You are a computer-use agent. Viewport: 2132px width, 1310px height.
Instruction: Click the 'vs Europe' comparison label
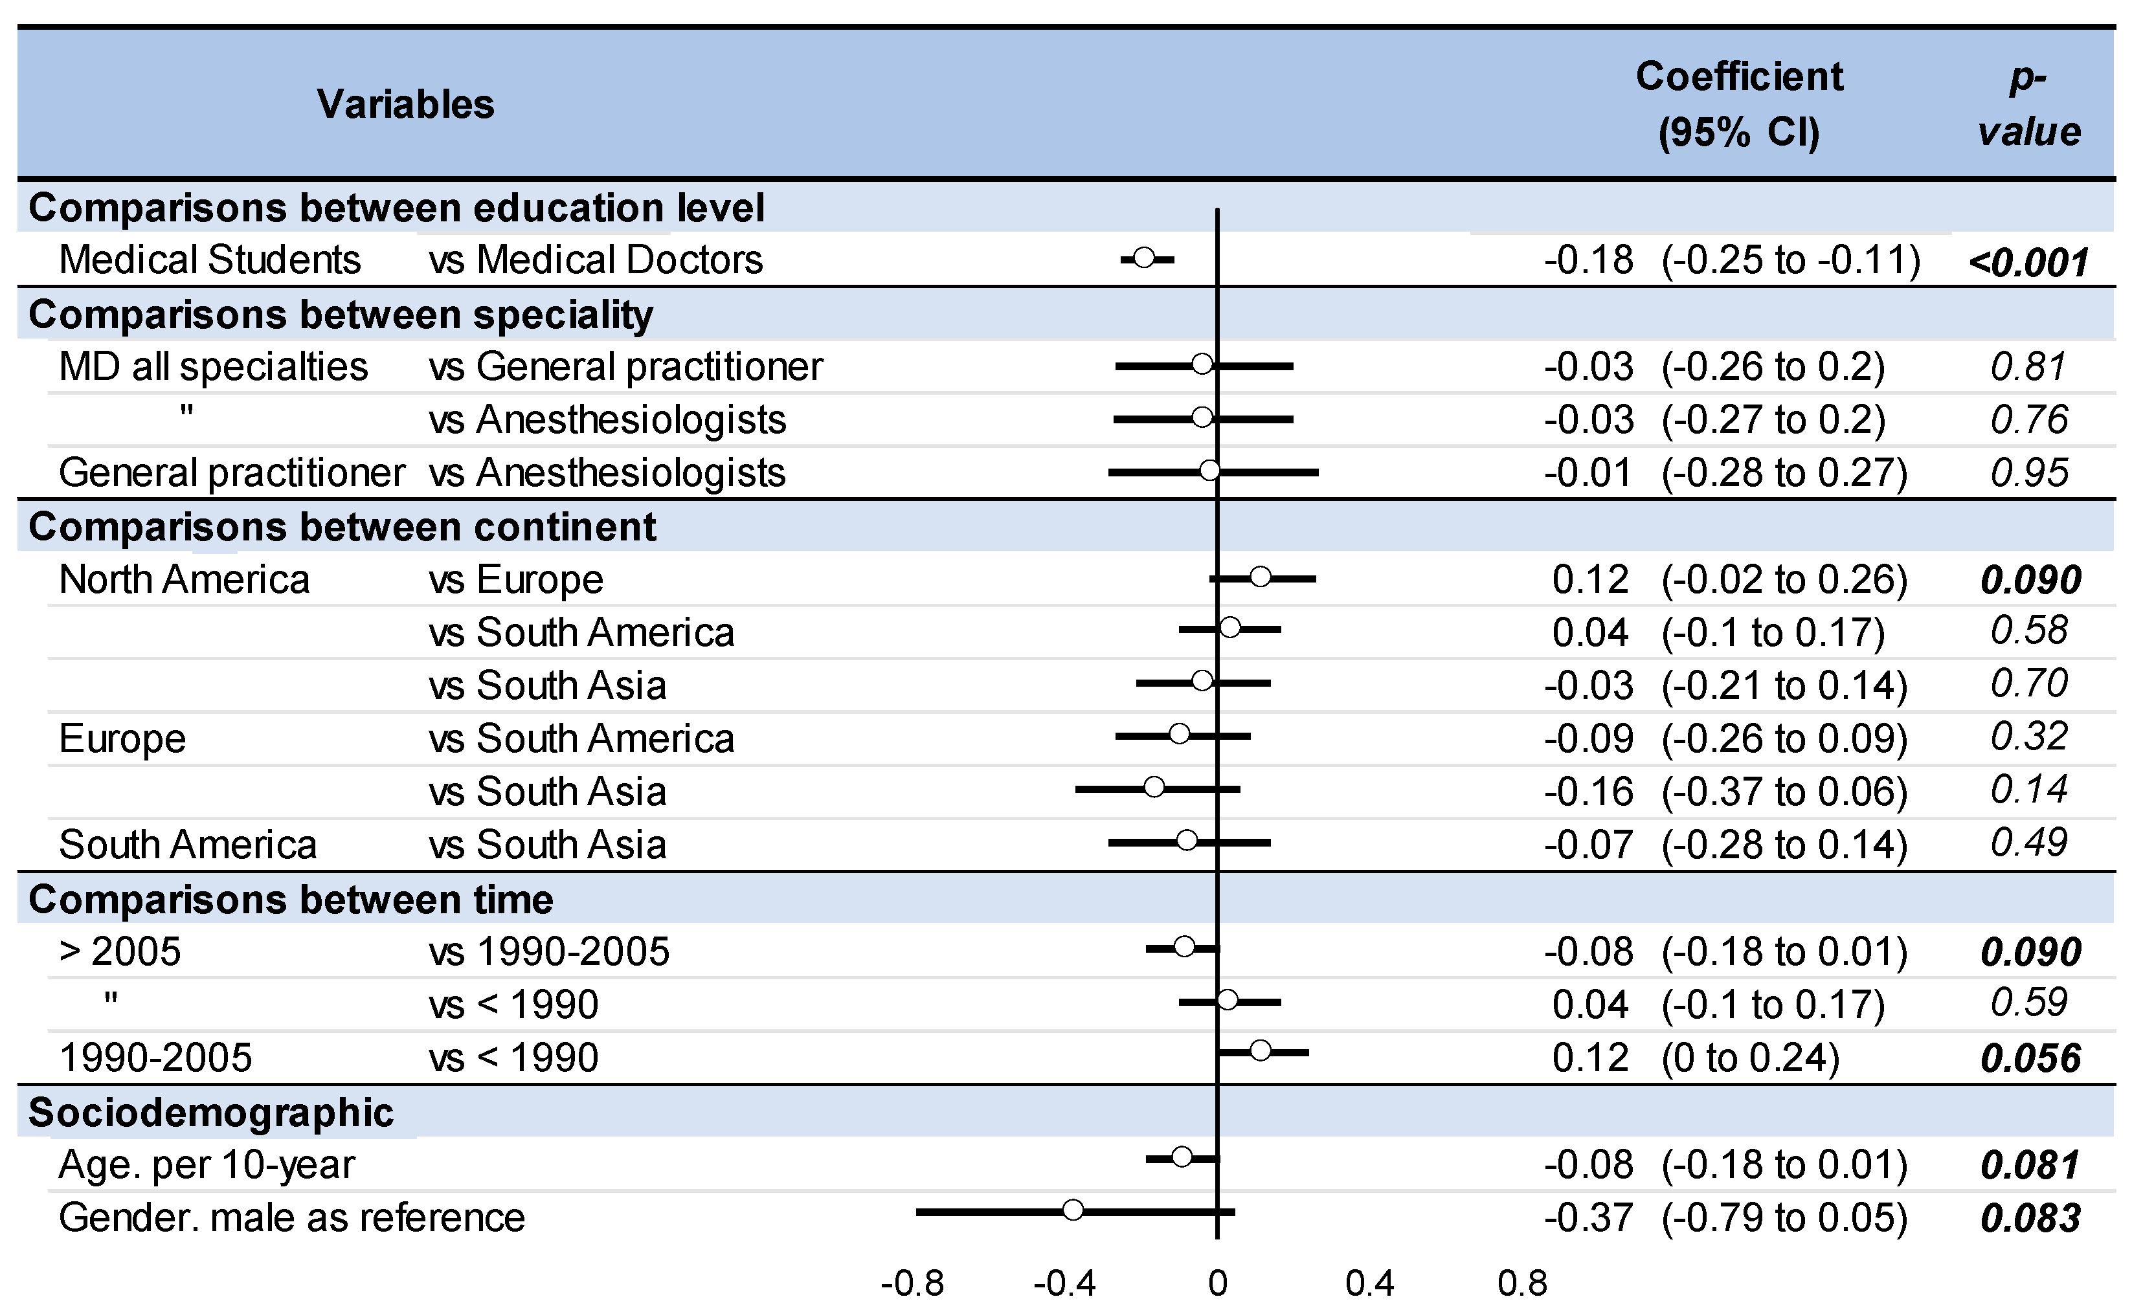(x=515, y=580)
